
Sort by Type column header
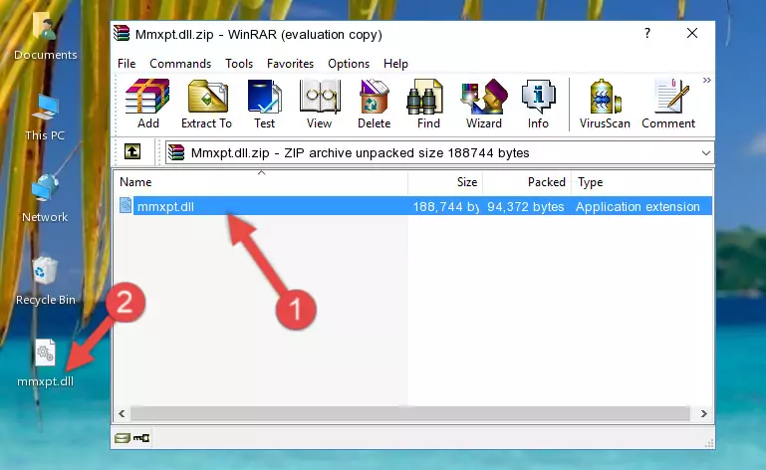(641, 182)
